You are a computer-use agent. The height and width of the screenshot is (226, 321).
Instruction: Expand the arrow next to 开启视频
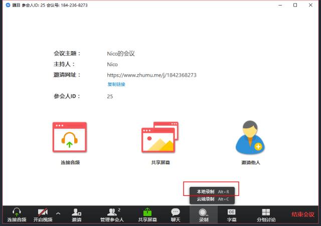(58, 213)
